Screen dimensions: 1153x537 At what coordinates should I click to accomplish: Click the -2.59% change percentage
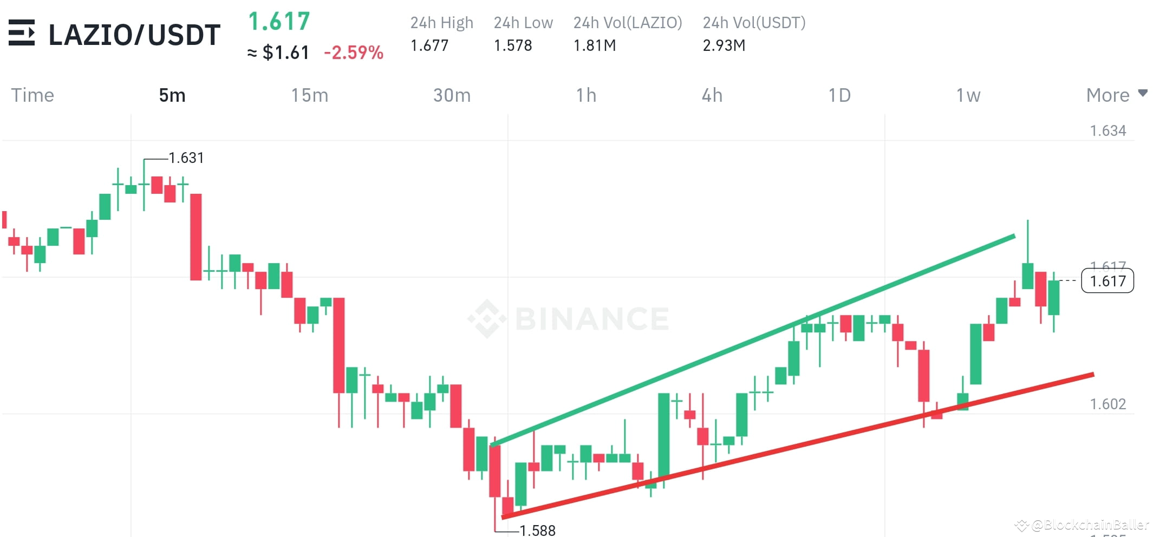coord(354,53)
